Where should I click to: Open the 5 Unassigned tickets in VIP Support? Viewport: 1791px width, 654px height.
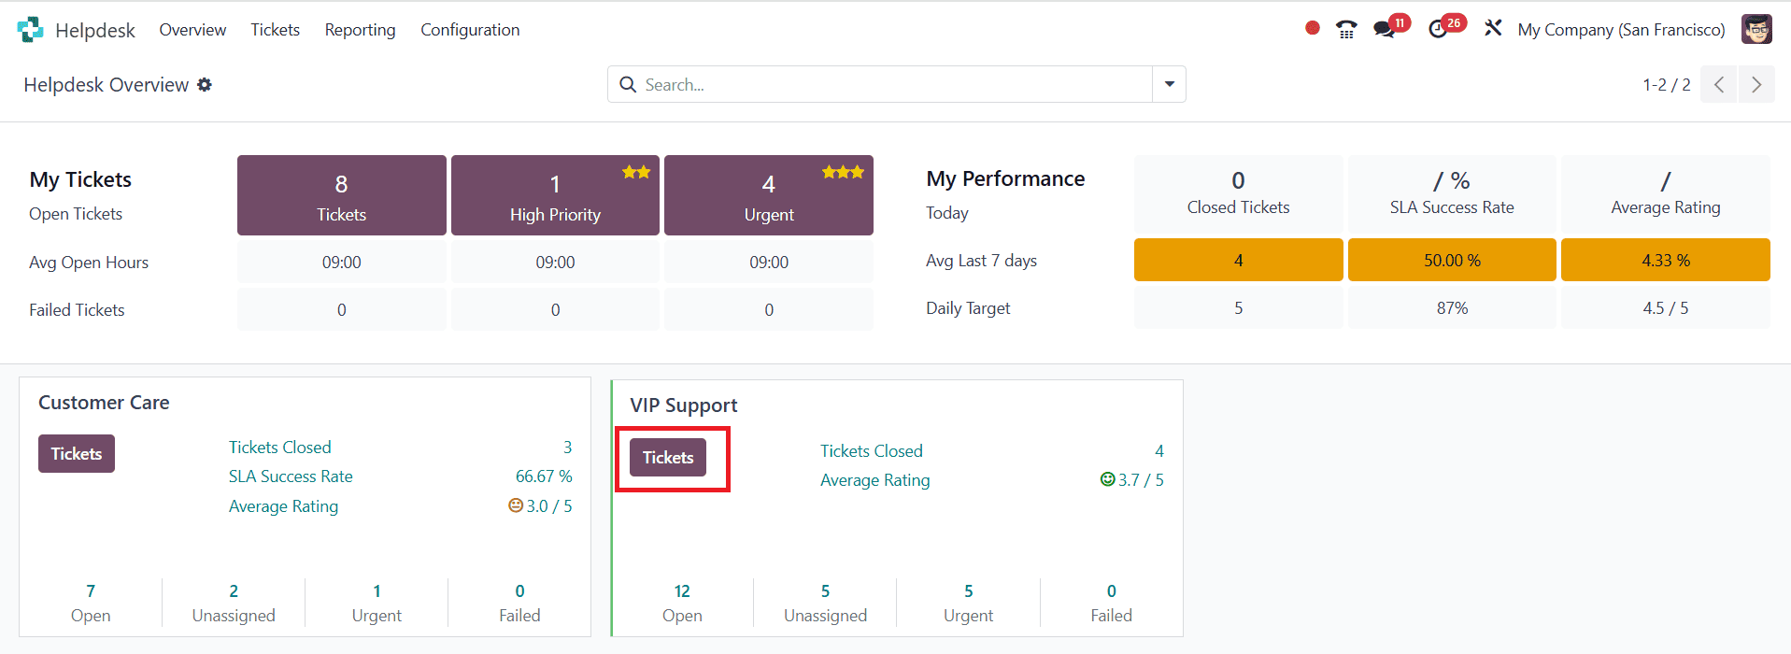[825, 603]
